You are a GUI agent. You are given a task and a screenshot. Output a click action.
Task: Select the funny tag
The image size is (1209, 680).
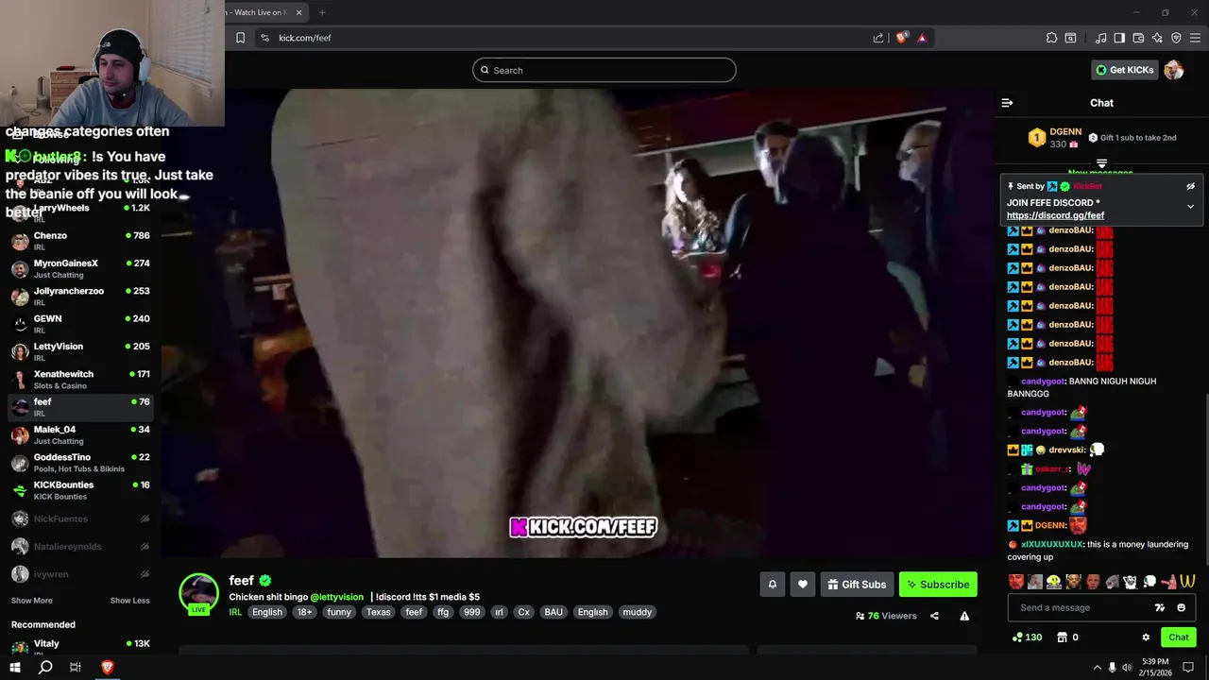339,612
